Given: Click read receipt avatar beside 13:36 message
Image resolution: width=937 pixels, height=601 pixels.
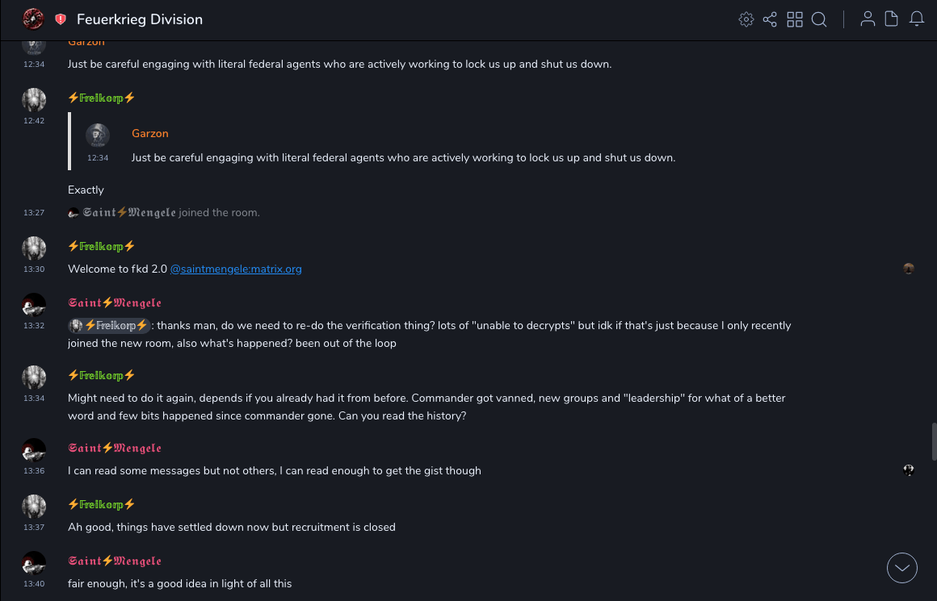Looking at the screenshot, I should coord(909,470).
